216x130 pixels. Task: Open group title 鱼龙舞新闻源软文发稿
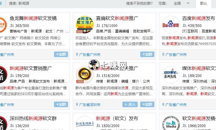[x=33, y=18]
